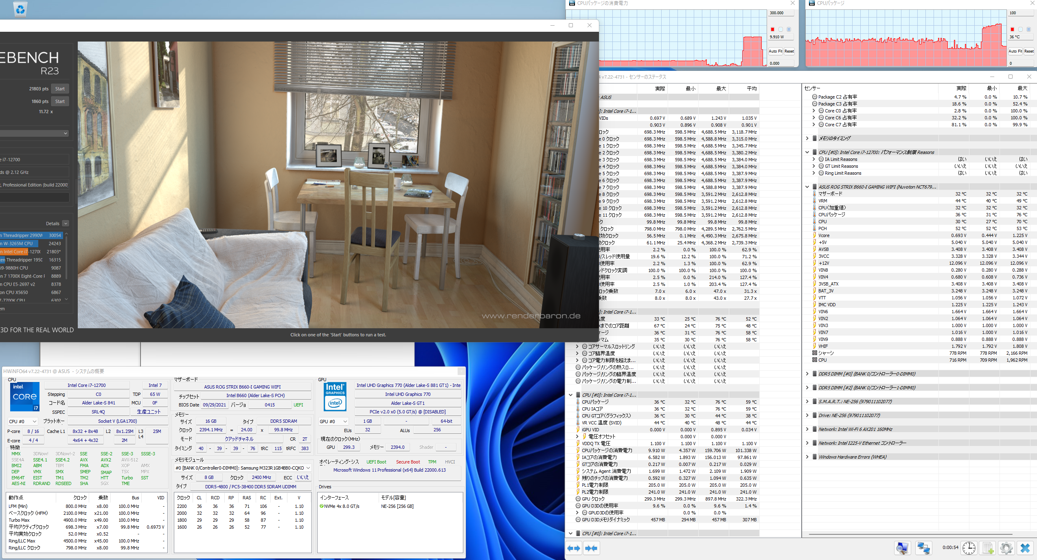The height and width of the screenshot is (560, 1037).
Task: Click the CPUパッケージの消費電力 power sensor icon
Action: coord(578,450)
